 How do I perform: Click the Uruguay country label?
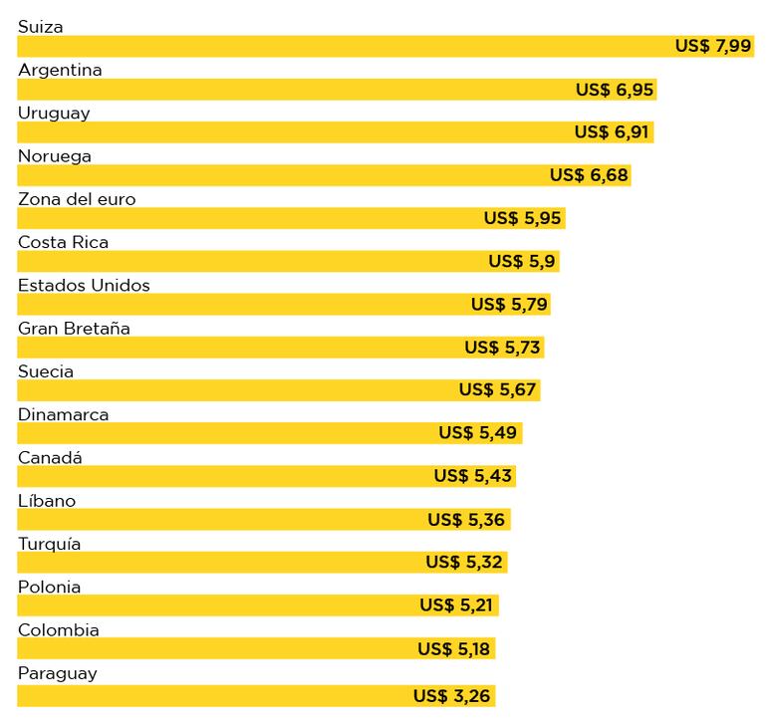pyautogui.click(x=54, y=113)
